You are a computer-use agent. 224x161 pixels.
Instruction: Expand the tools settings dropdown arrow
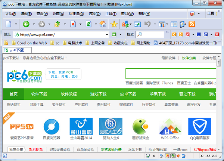point(167,24)
